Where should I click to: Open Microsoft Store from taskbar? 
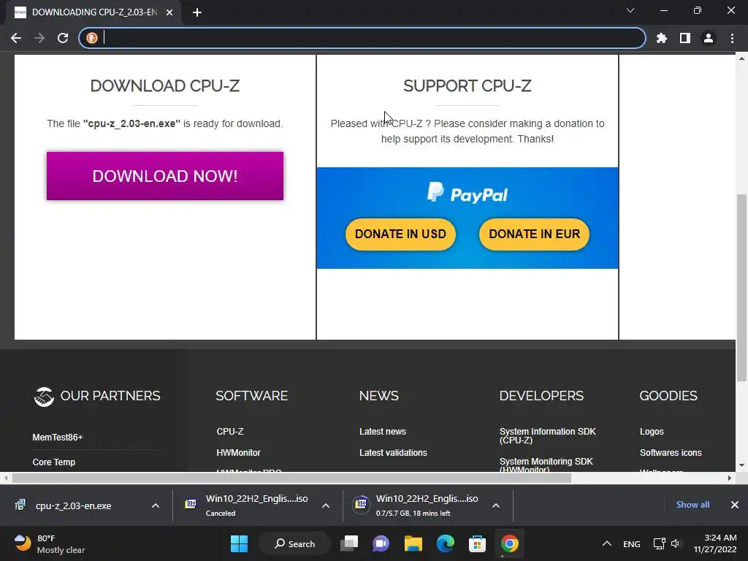coord(477,543)
